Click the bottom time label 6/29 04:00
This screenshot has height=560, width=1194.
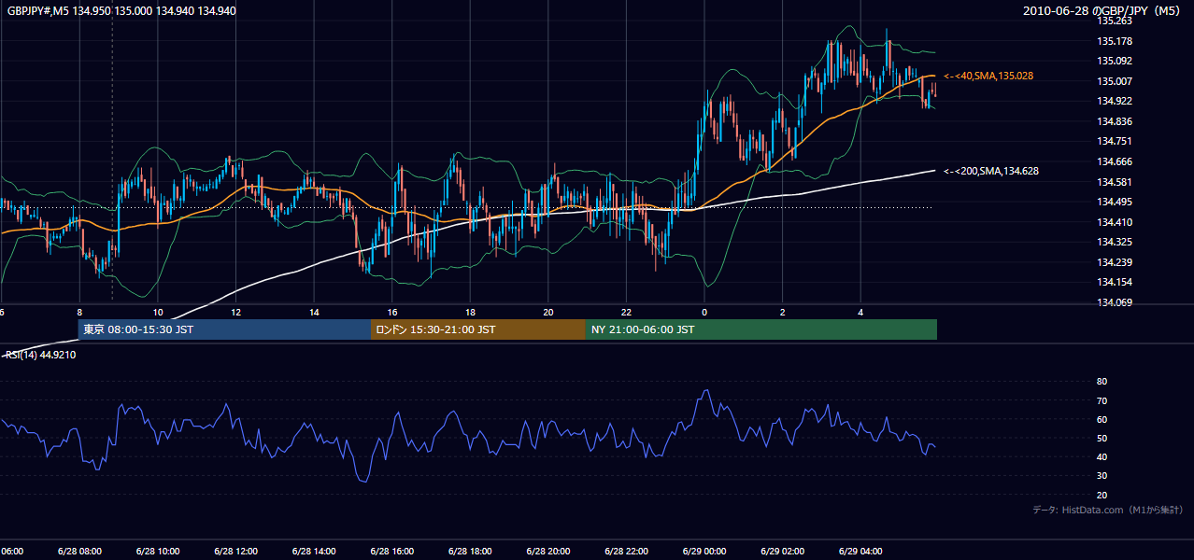[x=860, y=552]
